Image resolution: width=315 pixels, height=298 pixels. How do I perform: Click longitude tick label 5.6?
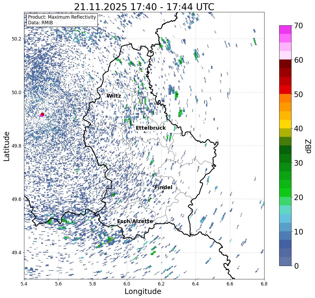tap(59, 284)
